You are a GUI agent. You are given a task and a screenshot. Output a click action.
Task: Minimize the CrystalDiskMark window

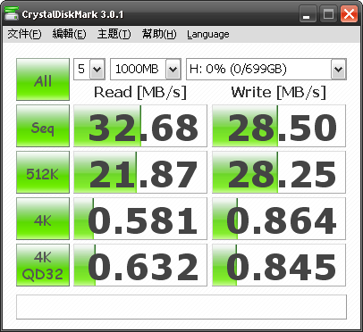(308, 14)
